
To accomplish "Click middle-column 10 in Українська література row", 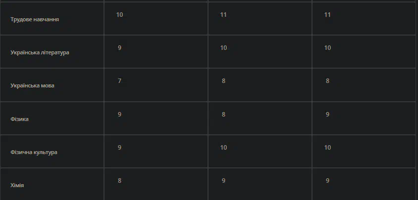I will (x=223, y=48).
